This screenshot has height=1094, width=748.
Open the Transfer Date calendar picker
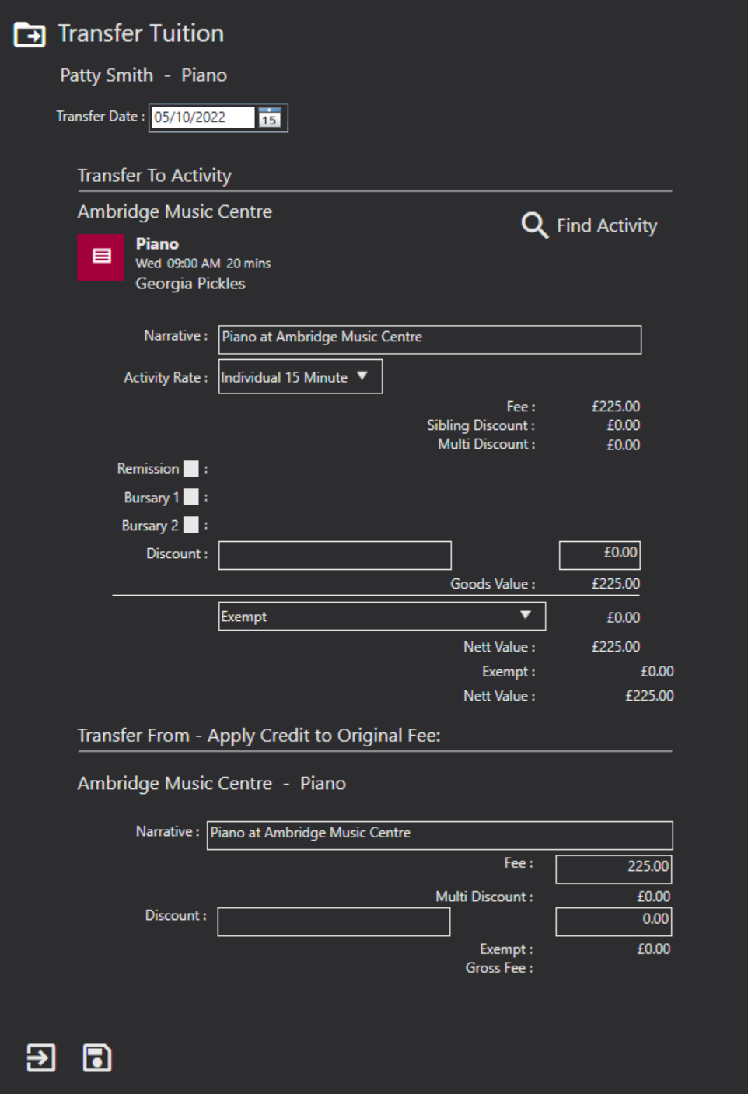tap(270, 118)
